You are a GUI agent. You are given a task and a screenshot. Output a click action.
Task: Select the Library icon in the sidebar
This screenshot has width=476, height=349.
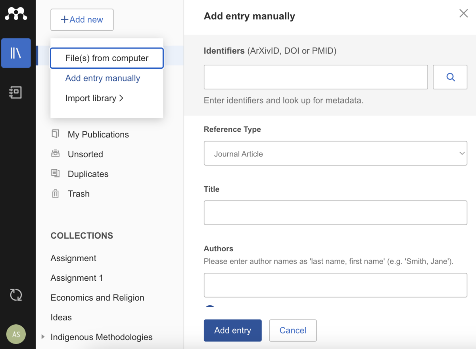point(16,53)
